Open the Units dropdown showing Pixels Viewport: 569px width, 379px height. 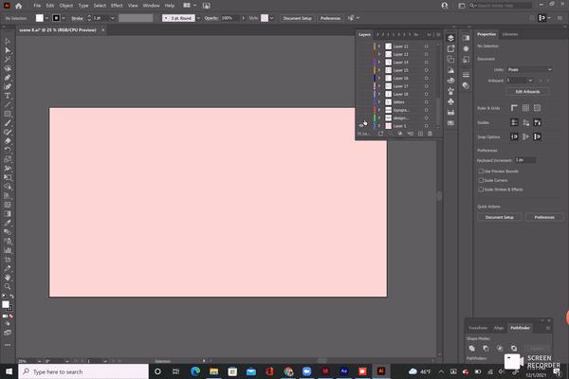click(x=529, y=69)
